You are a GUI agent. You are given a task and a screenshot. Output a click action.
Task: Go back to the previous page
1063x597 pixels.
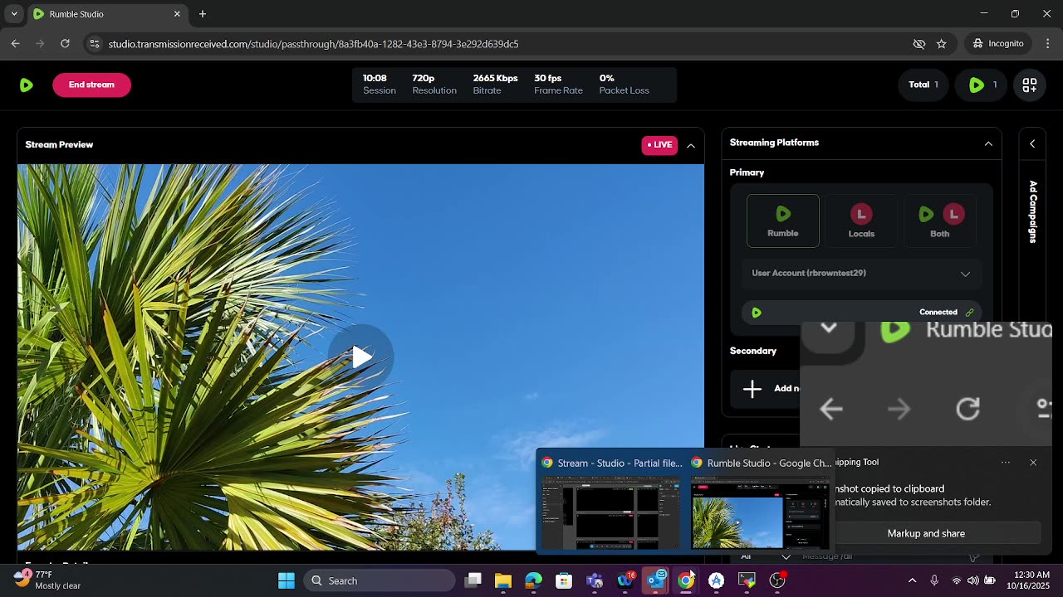16,44
